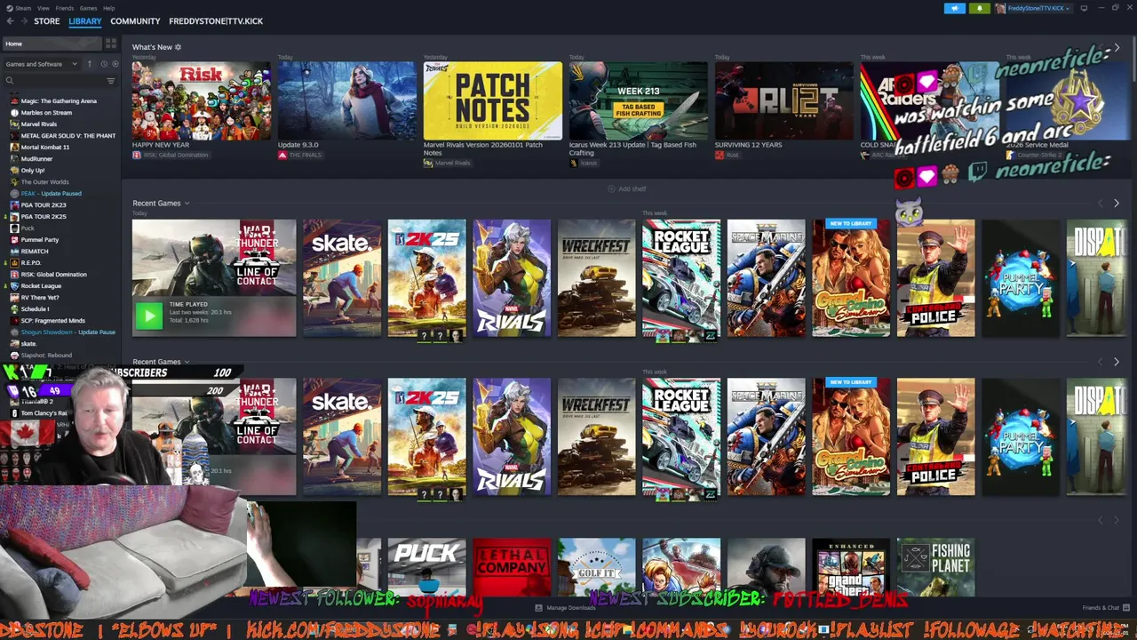The image size is (1137, 640).
Task: Open Contraband Police cover in second shelf
Action: click(x=935, y=436)
